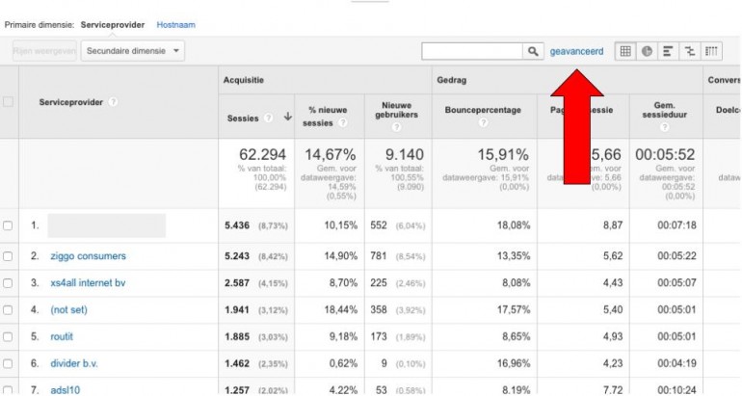Click the sort arrow in Sessies column

coord(287,117)
